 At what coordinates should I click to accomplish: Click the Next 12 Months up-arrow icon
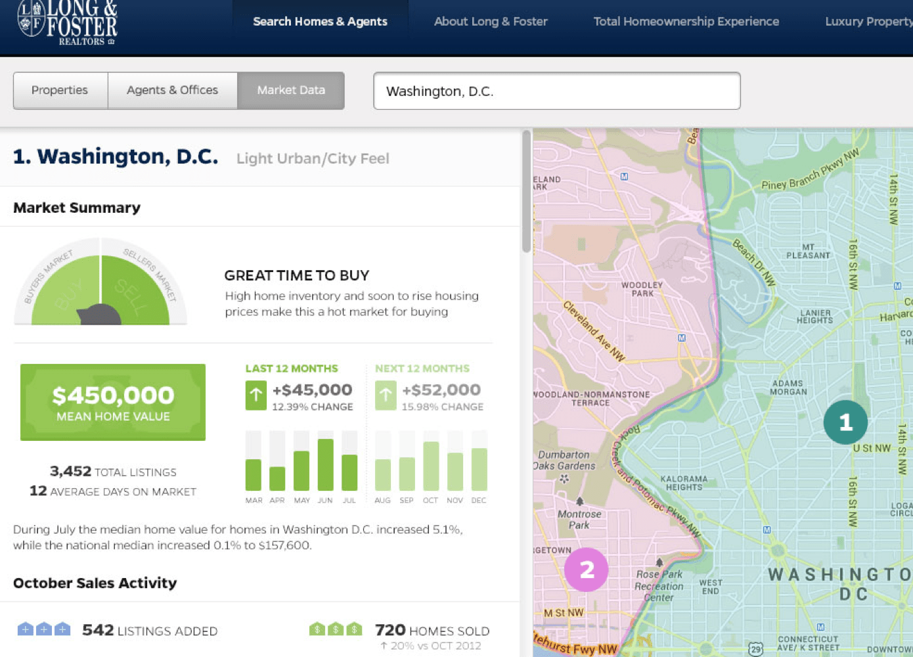[x=386, y=396]
